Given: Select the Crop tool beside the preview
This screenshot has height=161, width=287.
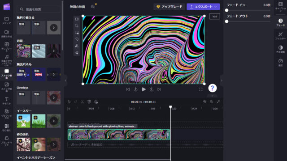Looking at the screenshot, I should pyautogui.click(x=77, y=26).
